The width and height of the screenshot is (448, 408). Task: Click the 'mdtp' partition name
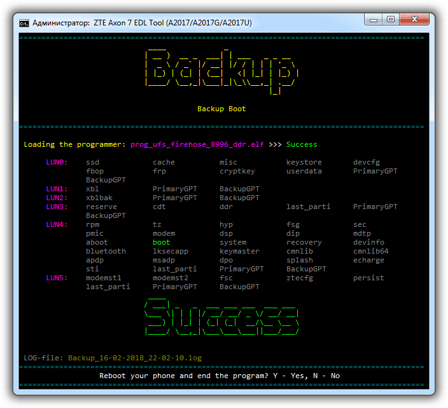362,233
